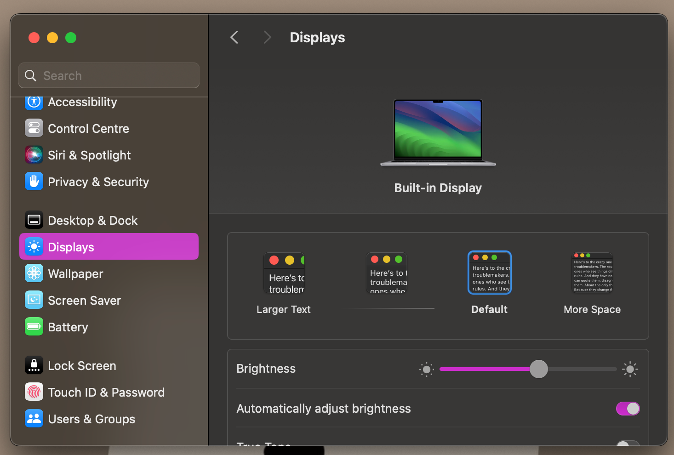Disable Automatically adjust brightness
The height and width of the screenshot is (455, 674).
[x=628, y=408]
